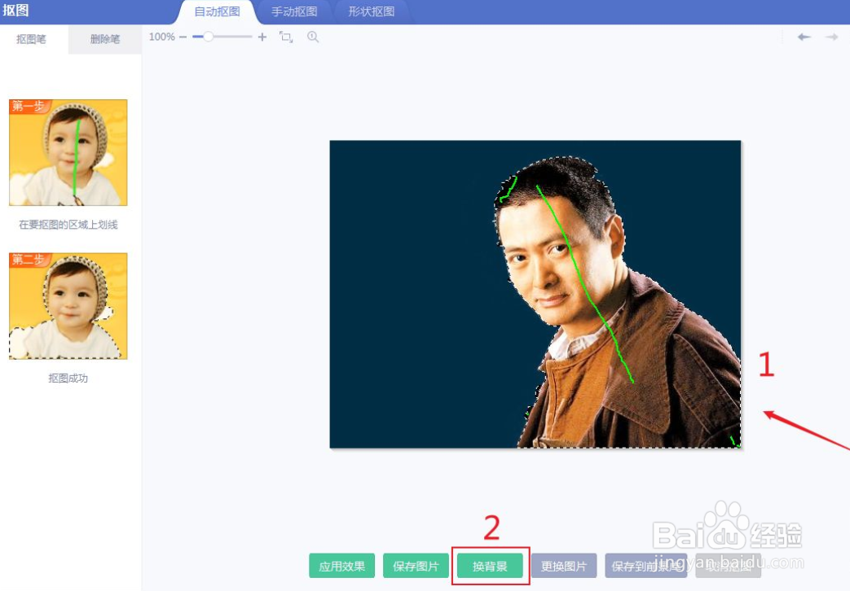
Task: Click the redo right arrow
Action: click(x=831, y=37)
